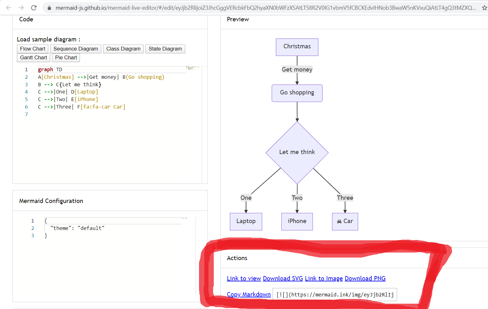Viewport: 488px width, 309px height.
Task: Click the browser forward arrow
Action: [x=21, y=8]
